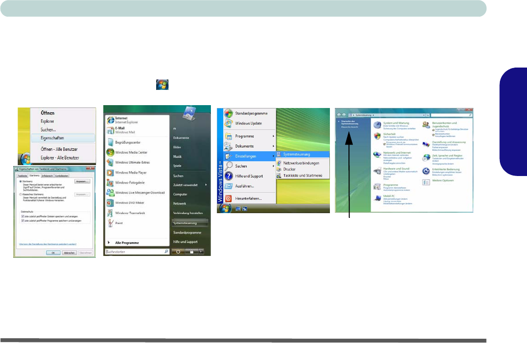Screen dimensions: 527x343
Task: Click the Suche starten search field
Action: click(133, 251)
